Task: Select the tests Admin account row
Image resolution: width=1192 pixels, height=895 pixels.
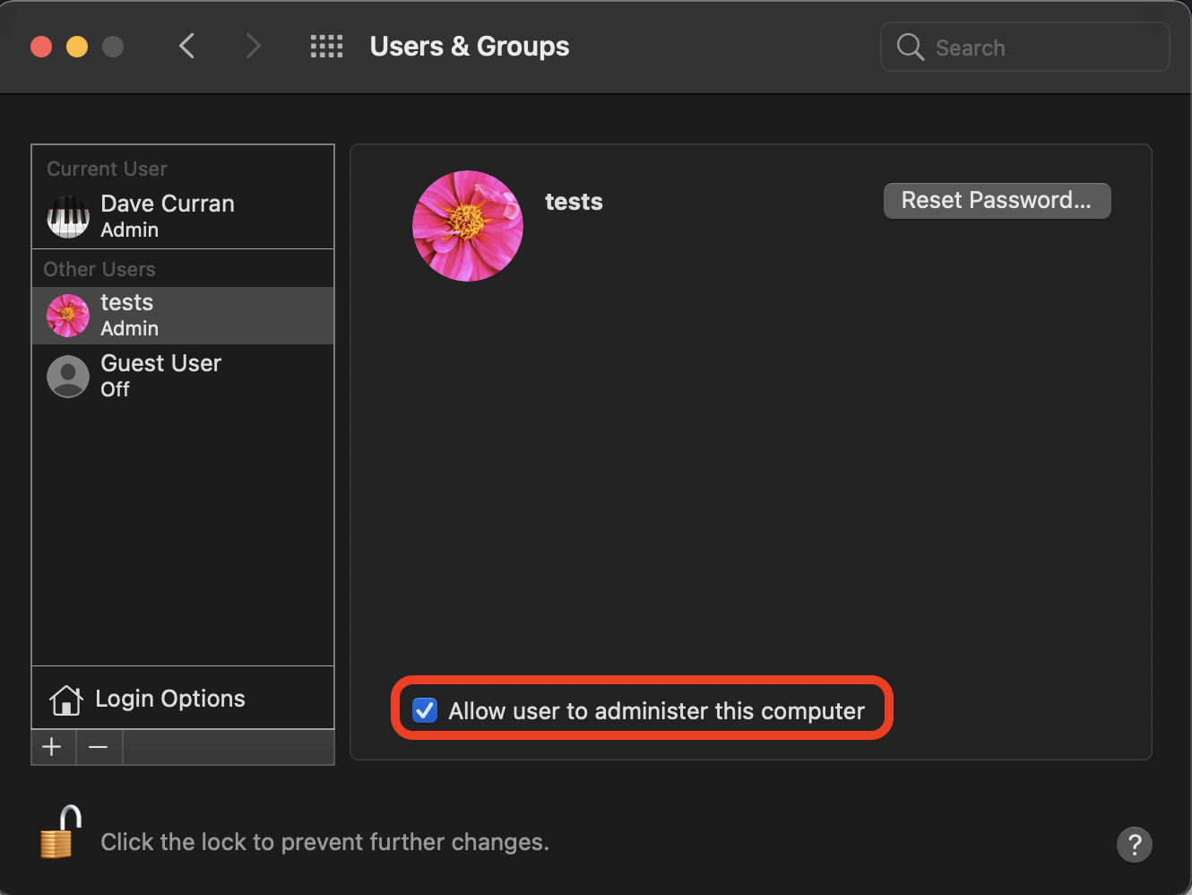Action: tap(183, 316)
